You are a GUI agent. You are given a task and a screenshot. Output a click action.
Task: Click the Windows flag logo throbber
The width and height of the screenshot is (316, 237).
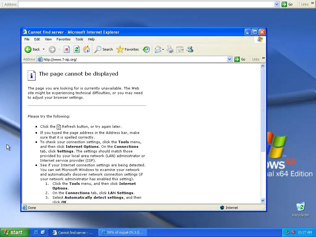point(260,39)
